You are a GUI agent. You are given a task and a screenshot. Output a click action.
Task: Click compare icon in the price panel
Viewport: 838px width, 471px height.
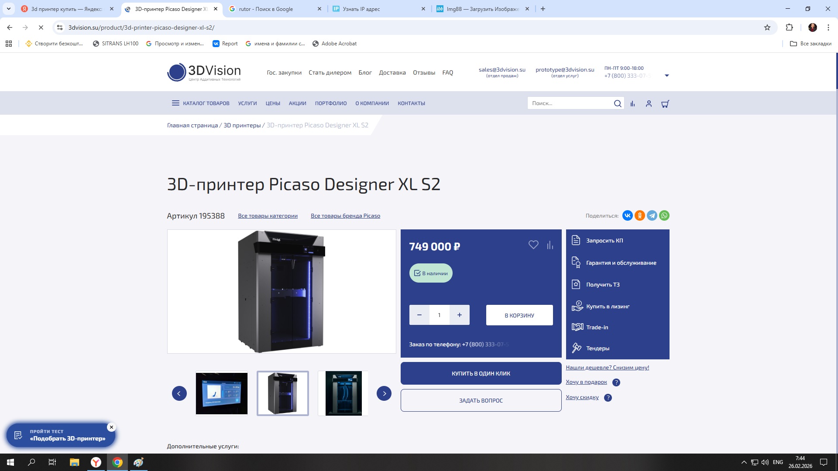(x=550, y=245)
